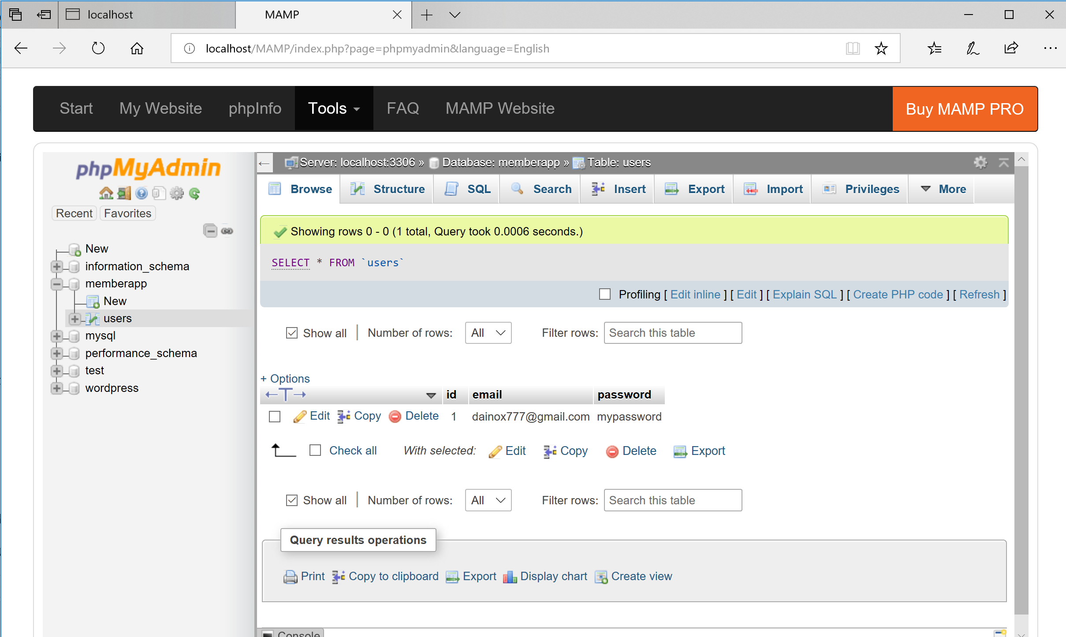Log out using the exit door icon
Screen dimensions: 1066x637
[123, 193]
